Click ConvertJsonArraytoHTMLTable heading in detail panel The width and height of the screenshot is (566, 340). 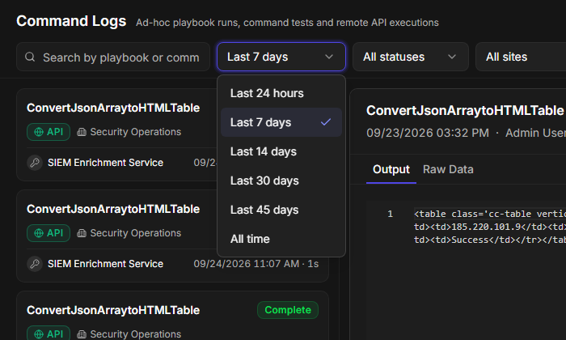point(465,111)
